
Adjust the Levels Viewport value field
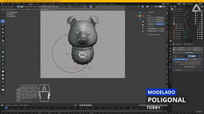tap(192, 62)
